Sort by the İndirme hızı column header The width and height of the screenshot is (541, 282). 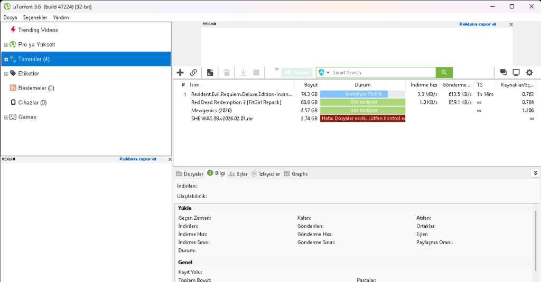point(423,85)
